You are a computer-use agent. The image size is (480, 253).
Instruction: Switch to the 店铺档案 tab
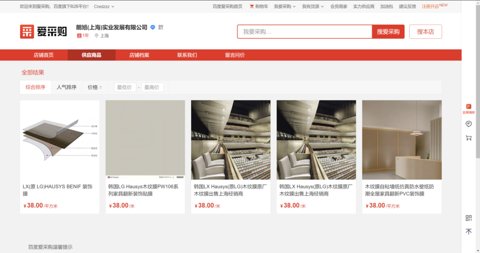[139, 55]
